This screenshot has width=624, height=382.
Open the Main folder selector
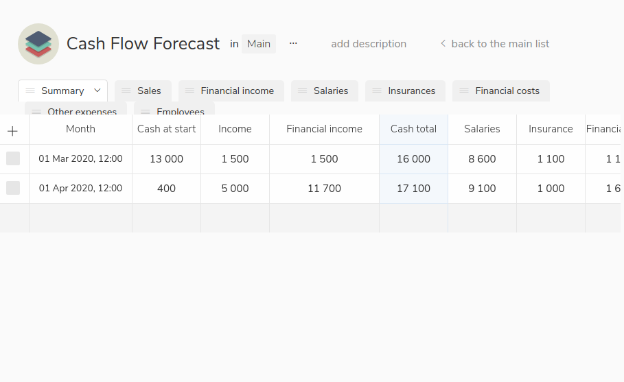coord(259,44)
